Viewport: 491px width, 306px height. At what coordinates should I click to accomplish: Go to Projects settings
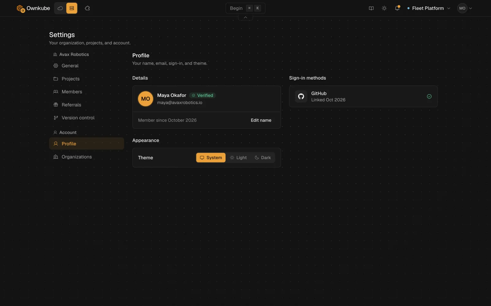(x=87, y=79)
